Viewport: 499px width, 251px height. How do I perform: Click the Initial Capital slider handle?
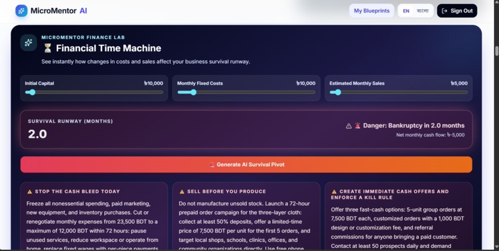pyautogui.click(x=32, y=93)
